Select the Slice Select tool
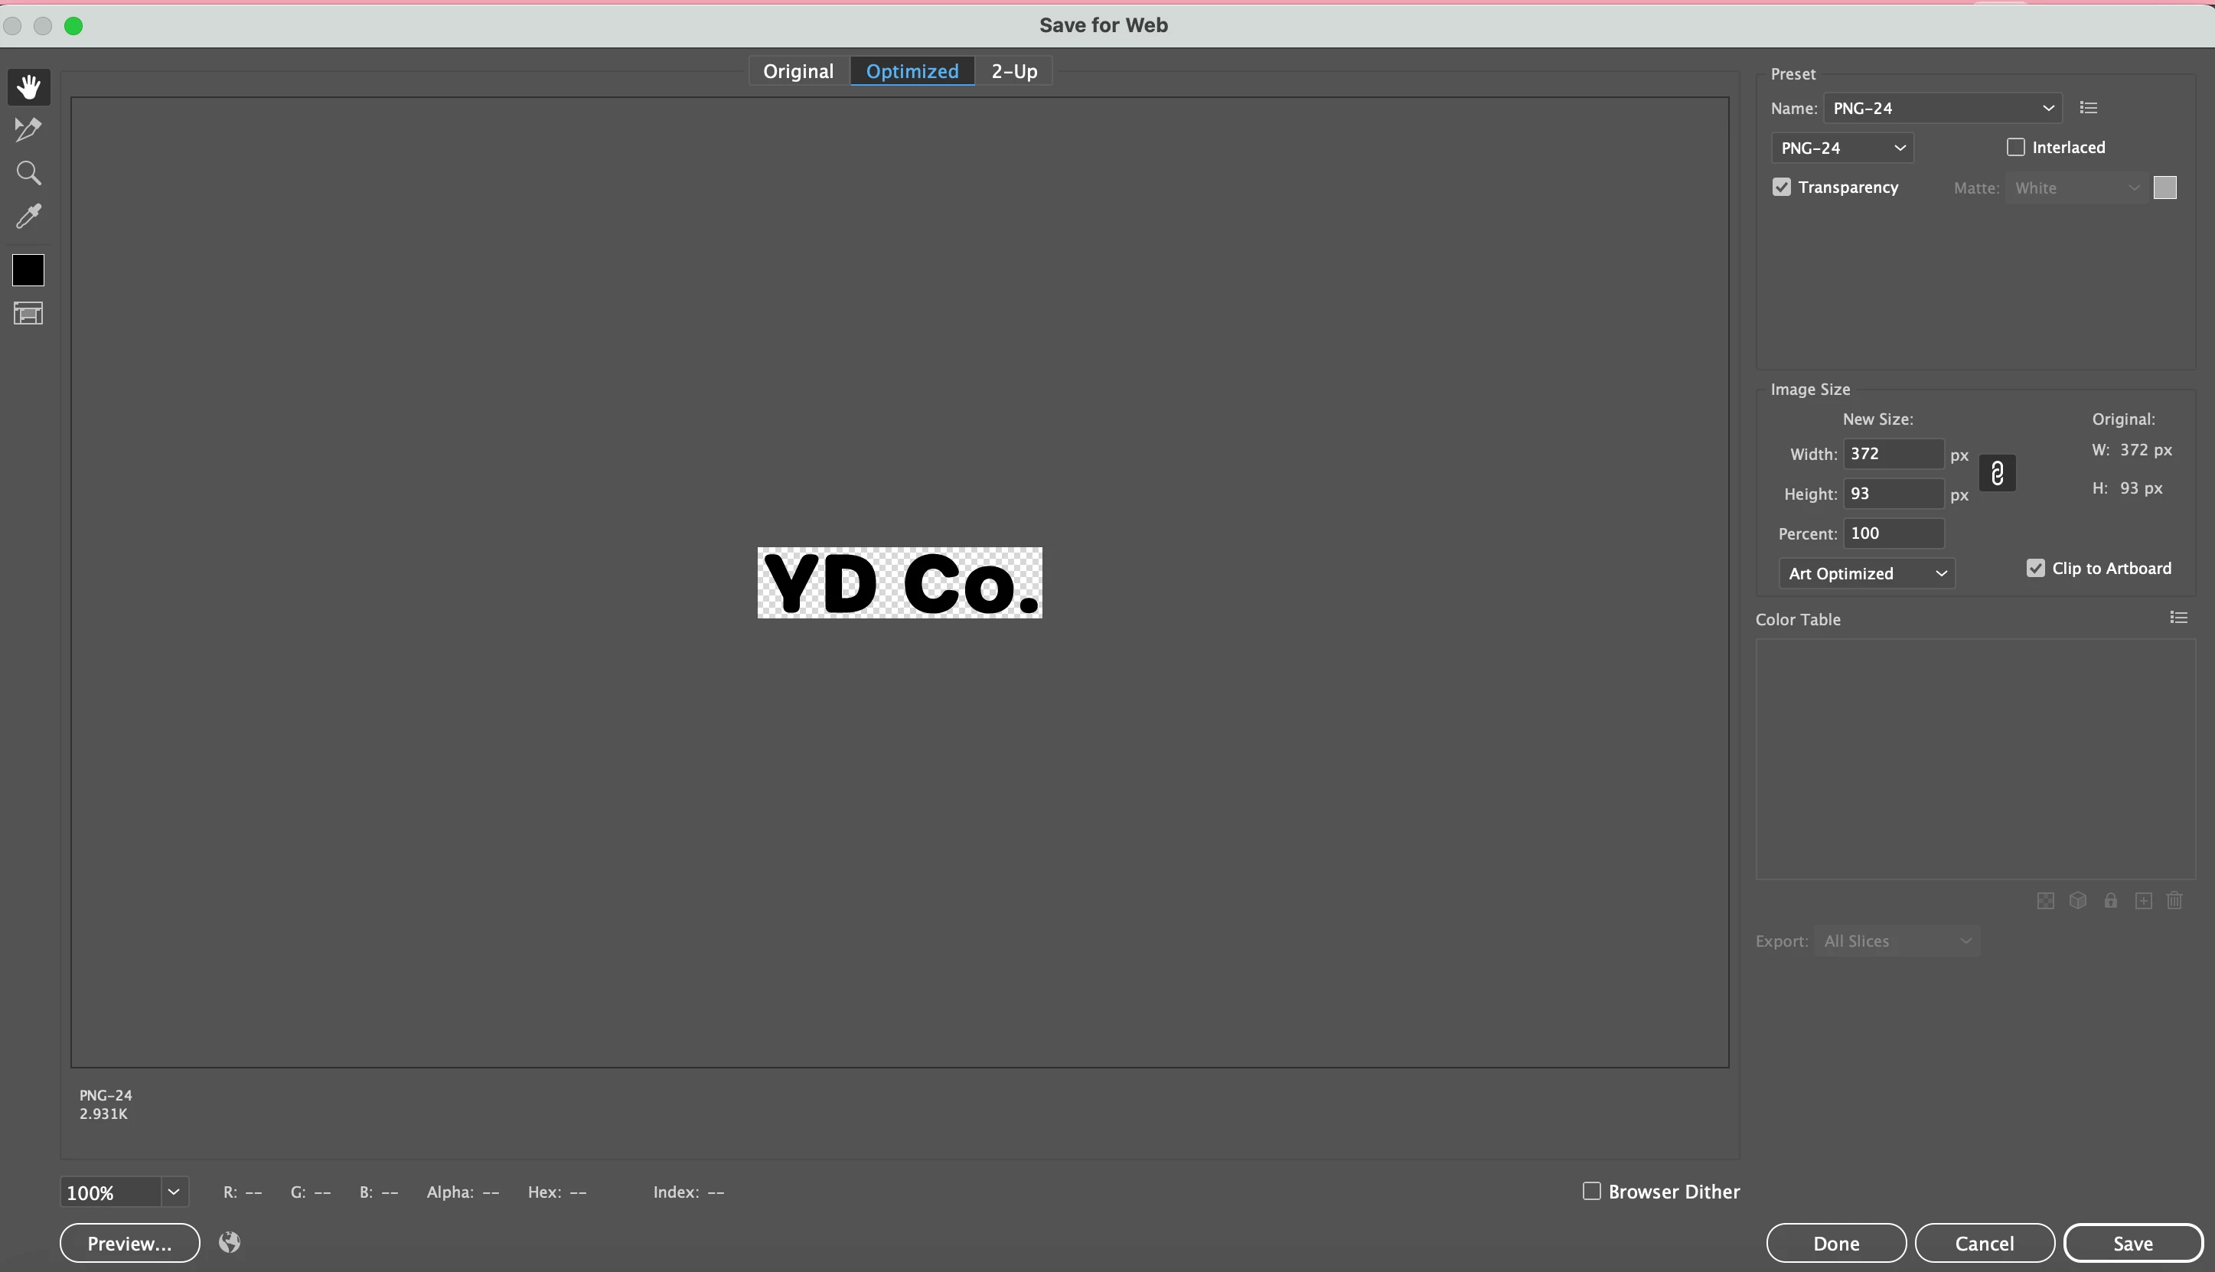 [x=29, y=129]
